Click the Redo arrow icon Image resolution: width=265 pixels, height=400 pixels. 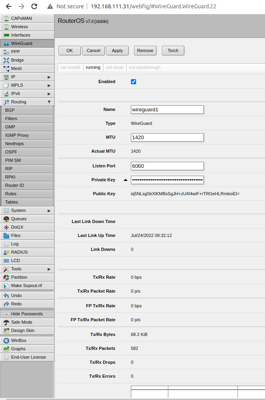(6, 304)
